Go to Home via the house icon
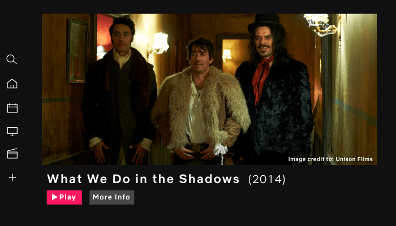Screen dimensions: 396x226 tap(12, 84)
